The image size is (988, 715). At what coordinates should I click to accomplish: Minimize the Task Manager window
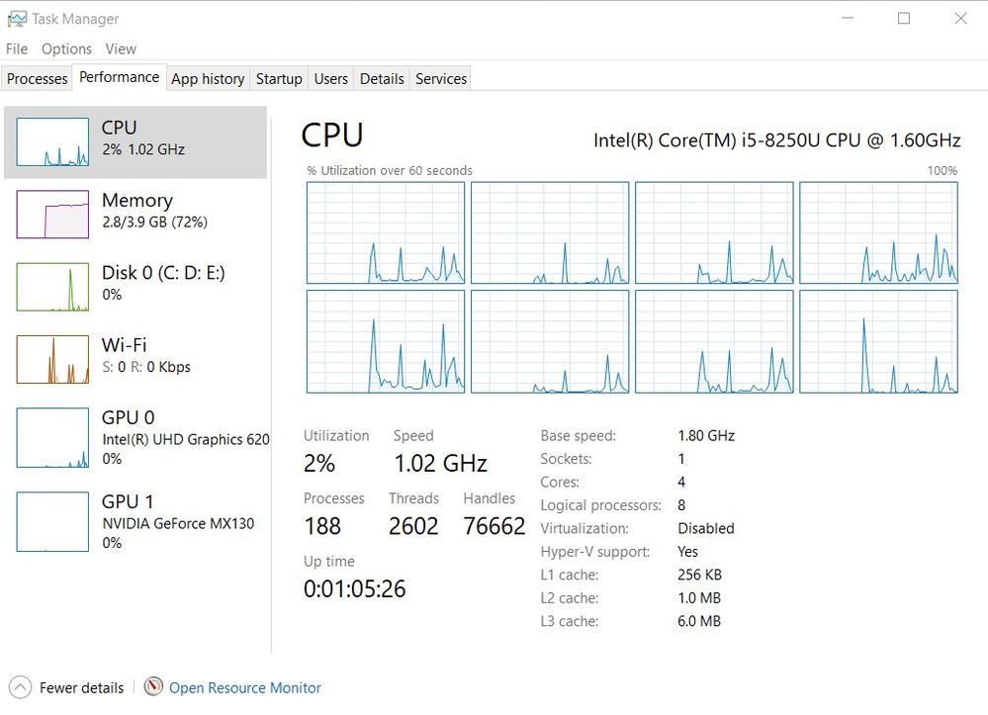coord(848,18)
